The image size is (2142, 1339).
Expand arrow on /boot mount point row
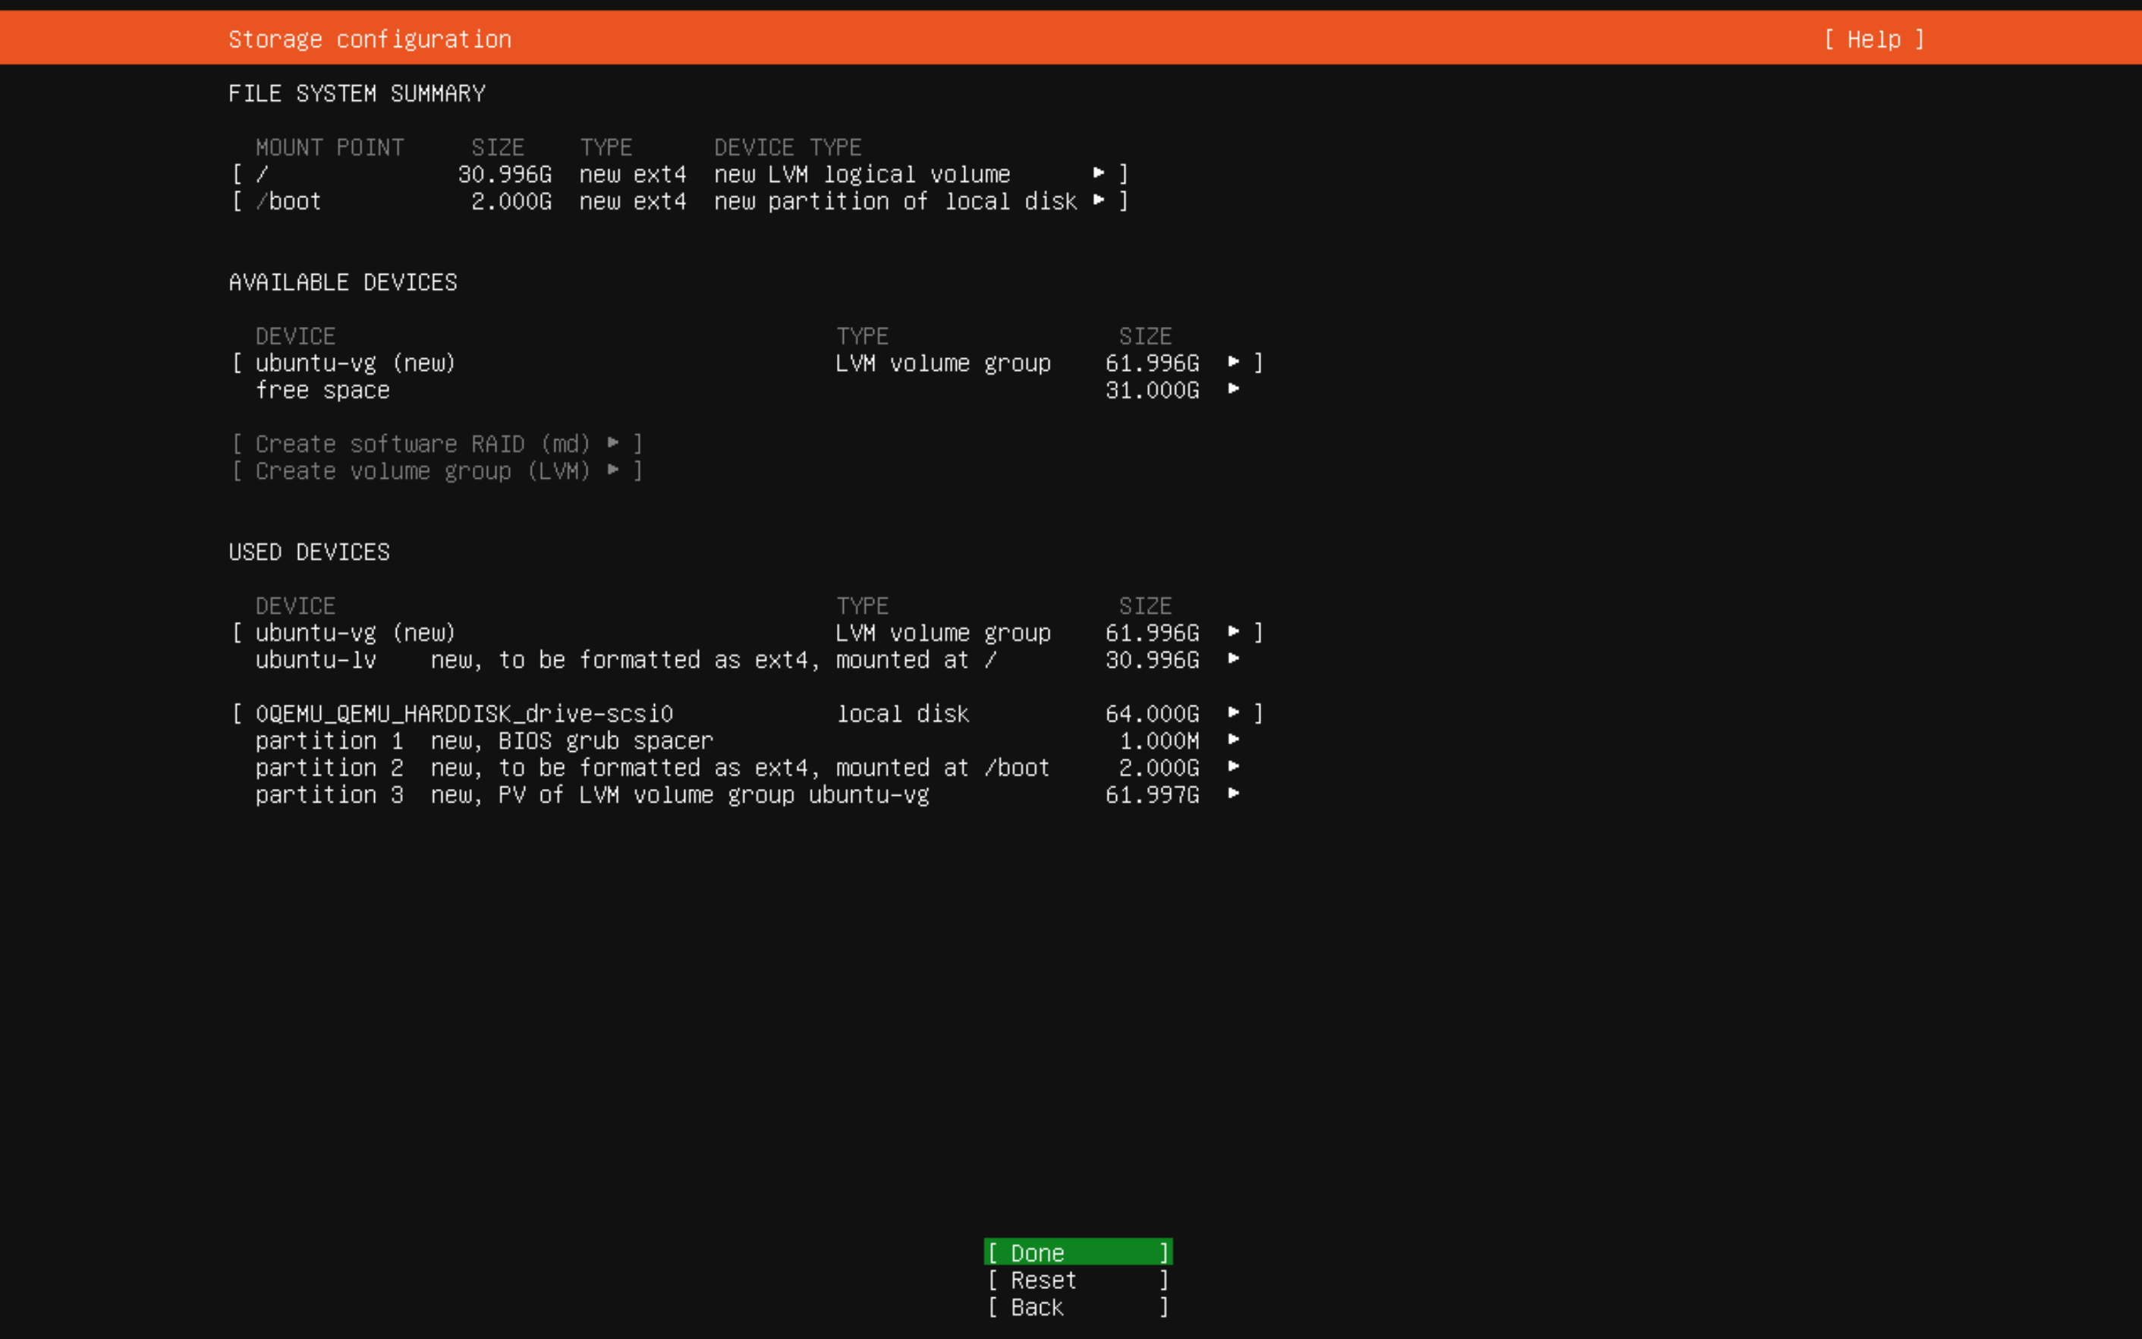coord(1098,201)
